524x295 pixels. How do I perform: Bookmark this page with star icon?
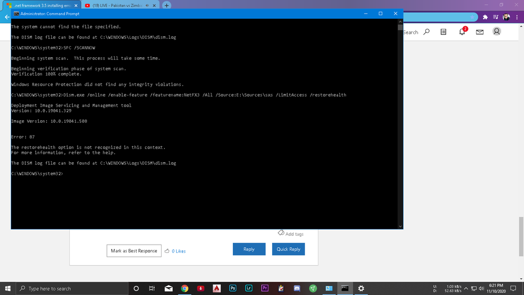(472, 17)
